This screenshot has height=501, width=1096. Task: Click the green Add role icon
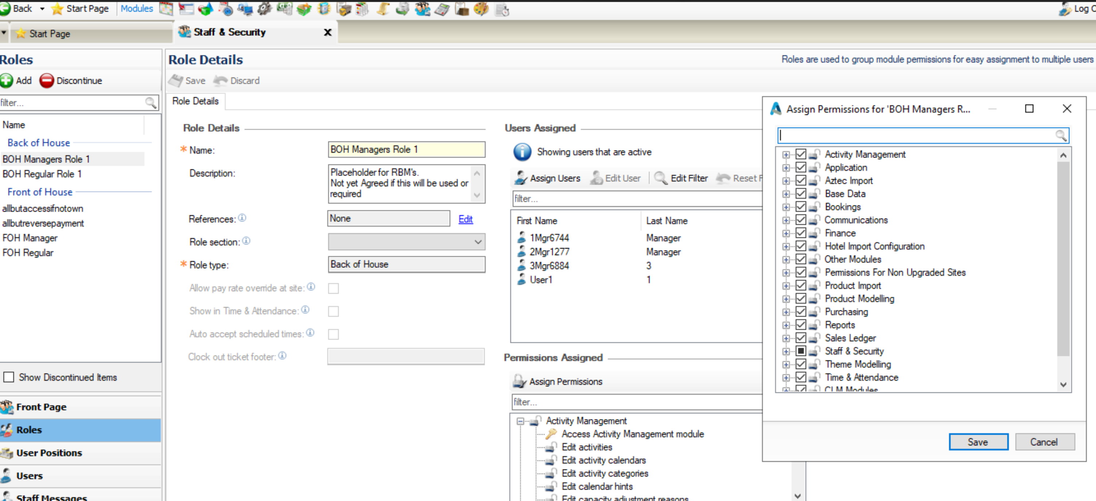(x=7, y=81)
